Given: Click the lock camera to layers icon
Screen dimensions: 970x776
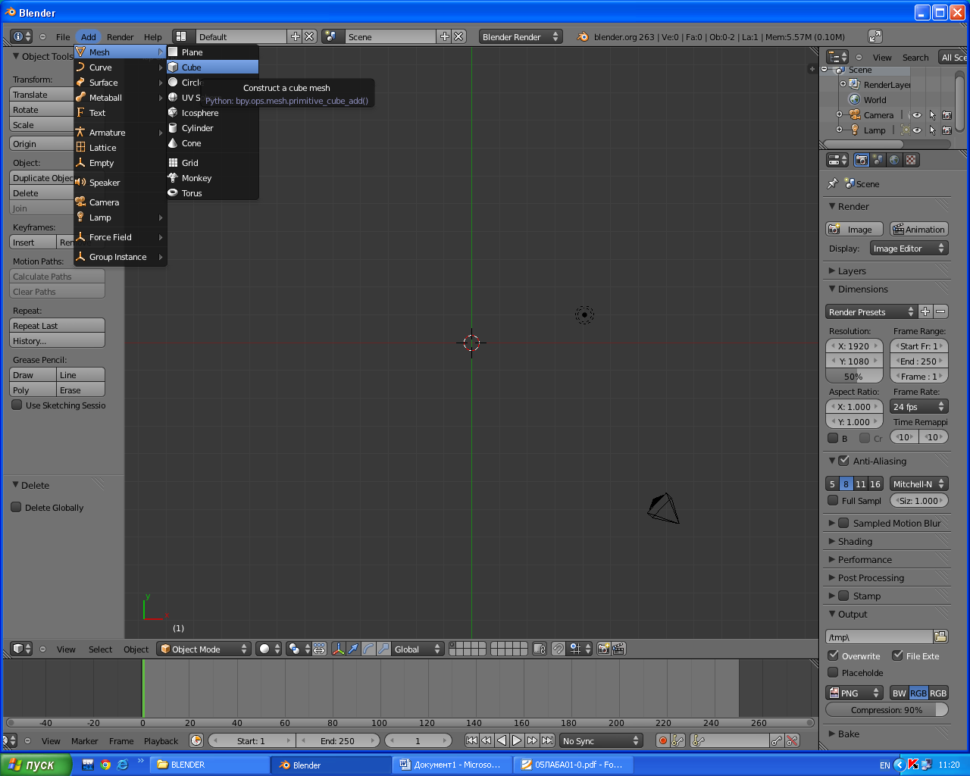Looking at the screenshot, I should pos(540,649).
